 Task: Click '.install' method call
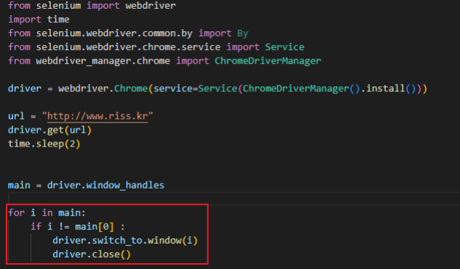pyautogui.click(x=383, y=88)
